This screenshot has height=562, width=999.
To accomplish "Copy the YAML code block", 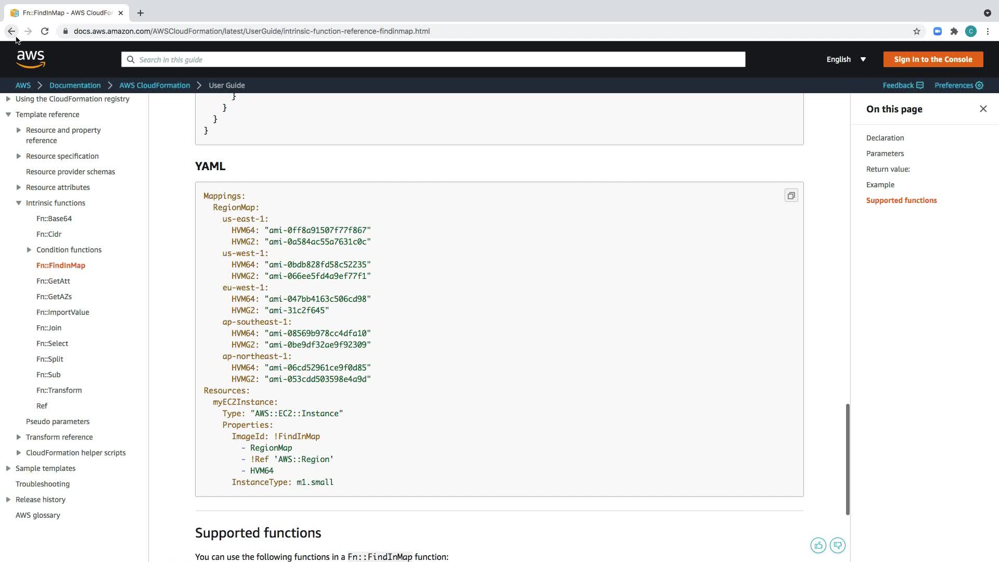I will [x=791, y=196].
